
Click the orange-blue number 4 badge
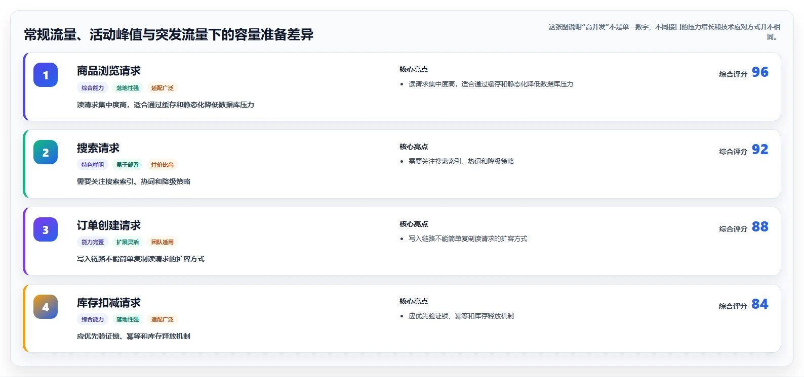pos(46,307)
